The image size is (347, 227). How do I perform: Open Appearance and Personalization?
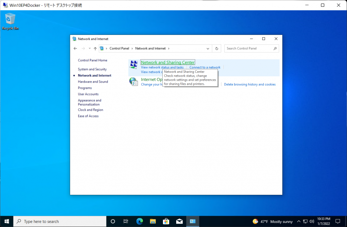[89, 102]
